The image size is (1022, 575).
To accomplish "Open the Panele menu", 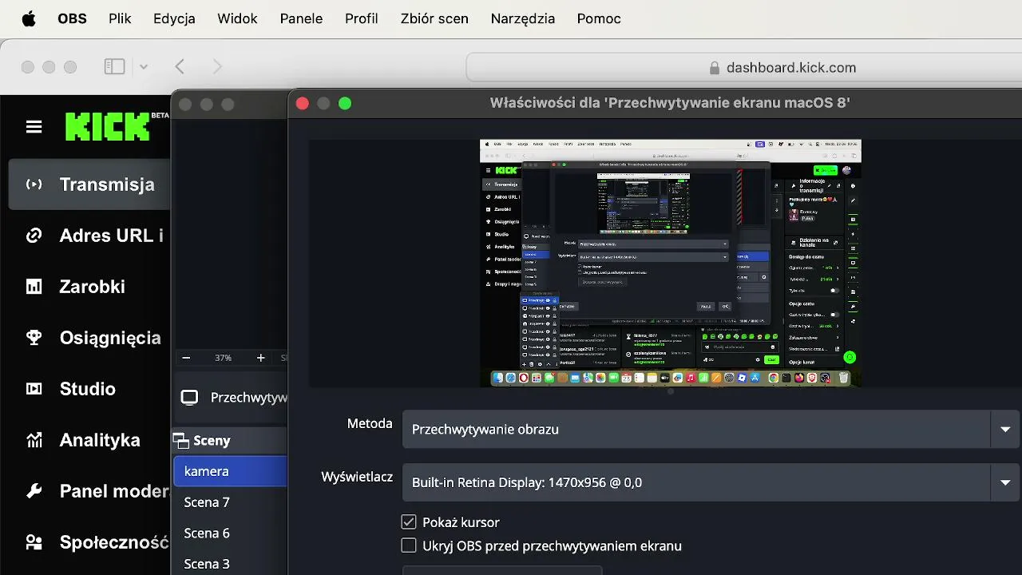I will pos(301,18).
